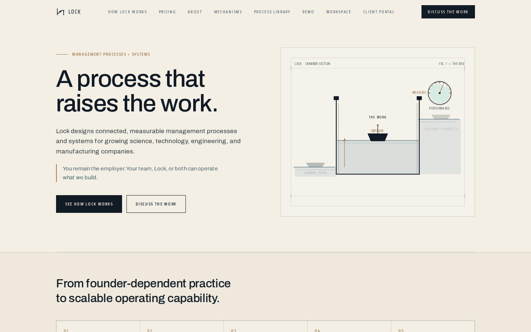This screenshot has width=531, height=332.
Task: Go to the Client Portal
Action: [x=379, y=12]
